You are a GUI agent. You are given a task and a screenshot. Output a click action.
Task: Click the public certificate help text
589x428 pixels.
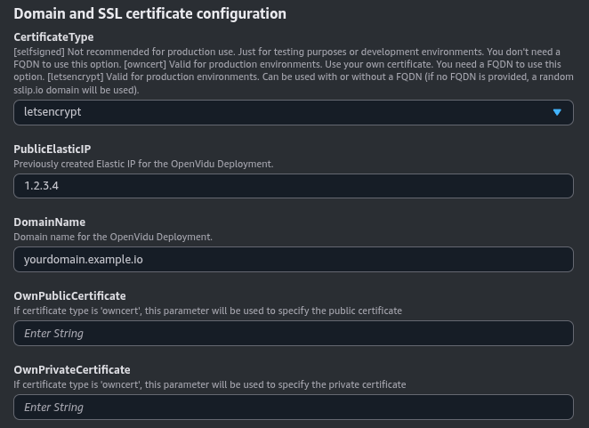[x=207, y=311]
